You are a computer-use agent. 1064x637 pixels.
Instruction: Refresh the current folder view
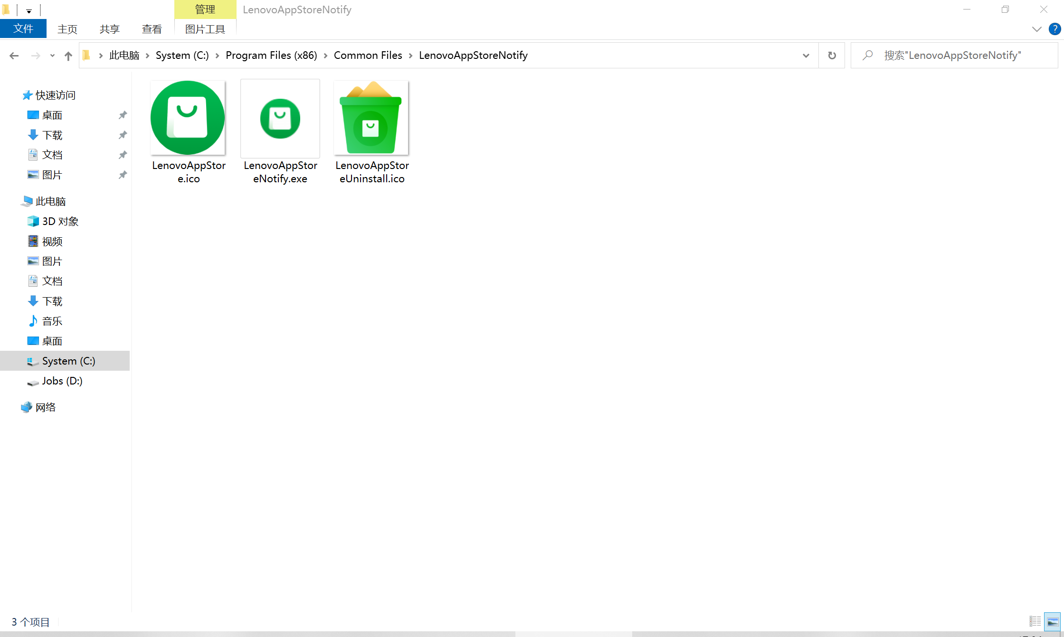coord(832,56)
